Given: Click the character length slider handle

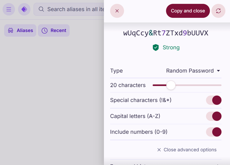Looking at the screenshot, I should point(171,85).
